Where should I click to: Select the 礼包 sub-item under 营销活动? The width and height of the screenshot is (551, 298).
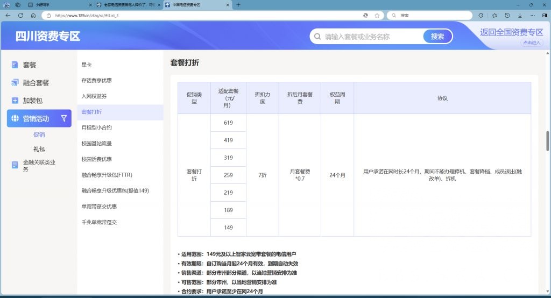pos(39,148)
